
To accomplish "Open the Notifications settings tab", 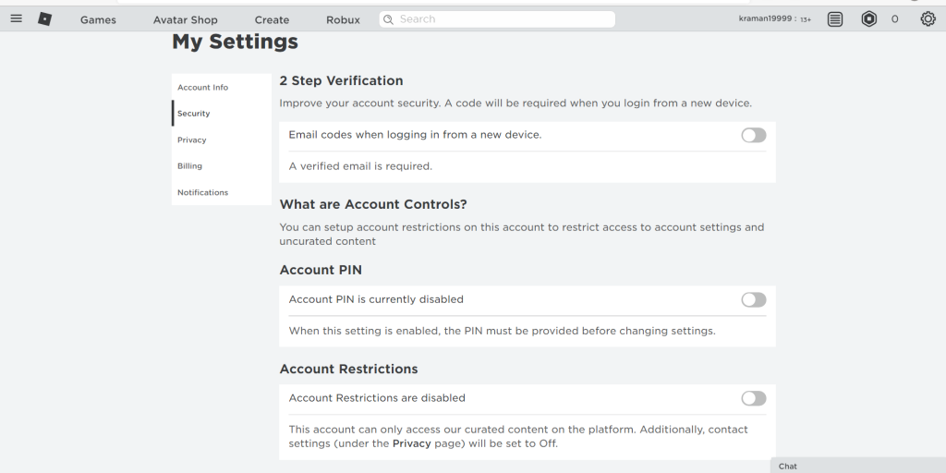I will [202, 193].
